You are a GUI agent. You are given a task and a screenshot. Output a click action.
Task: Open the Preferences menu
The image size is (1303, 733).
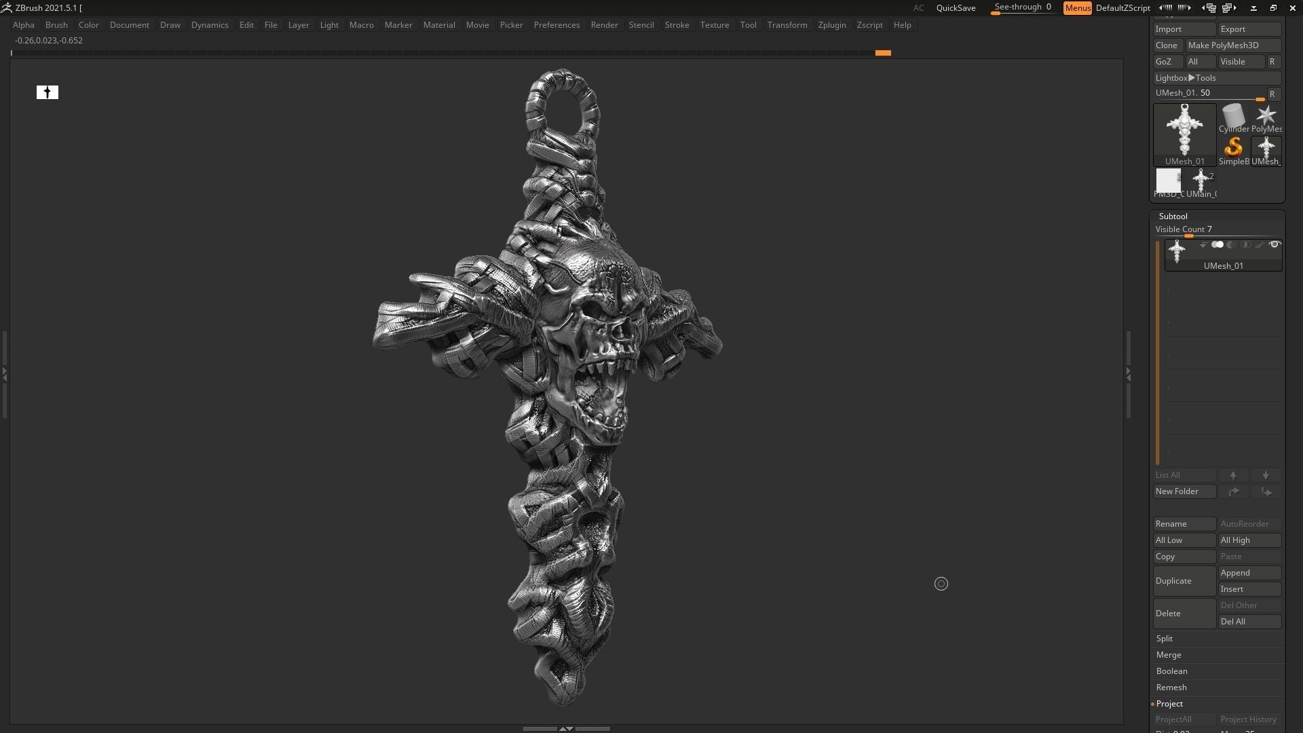tap(556, 25)
